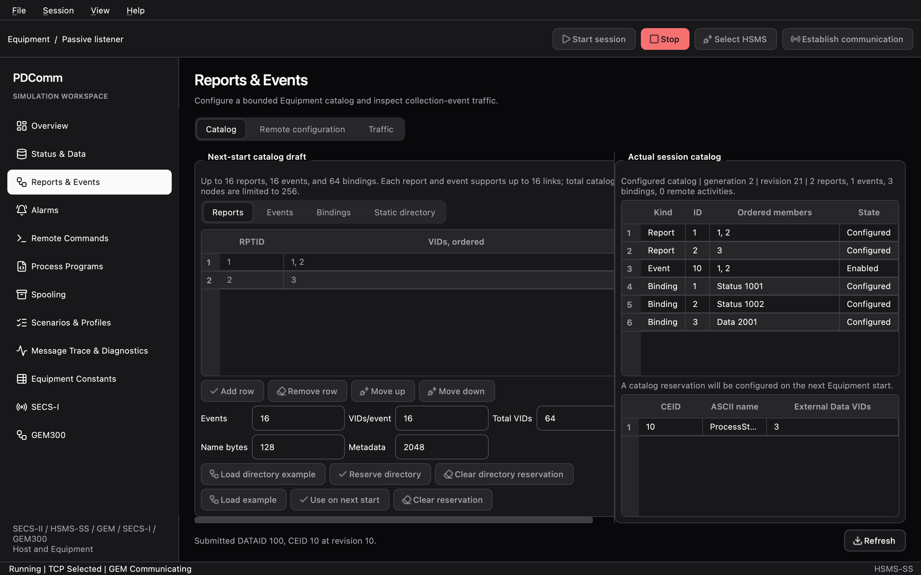921x575 pixels.
Task: Click the square icon on the Stop button
Action: pyautogui.click(x=654, y=39)
